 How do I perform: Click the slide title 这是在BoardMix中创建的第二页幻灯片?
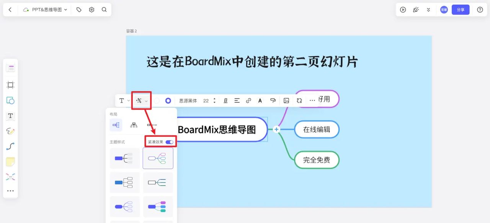coord(252,62)
